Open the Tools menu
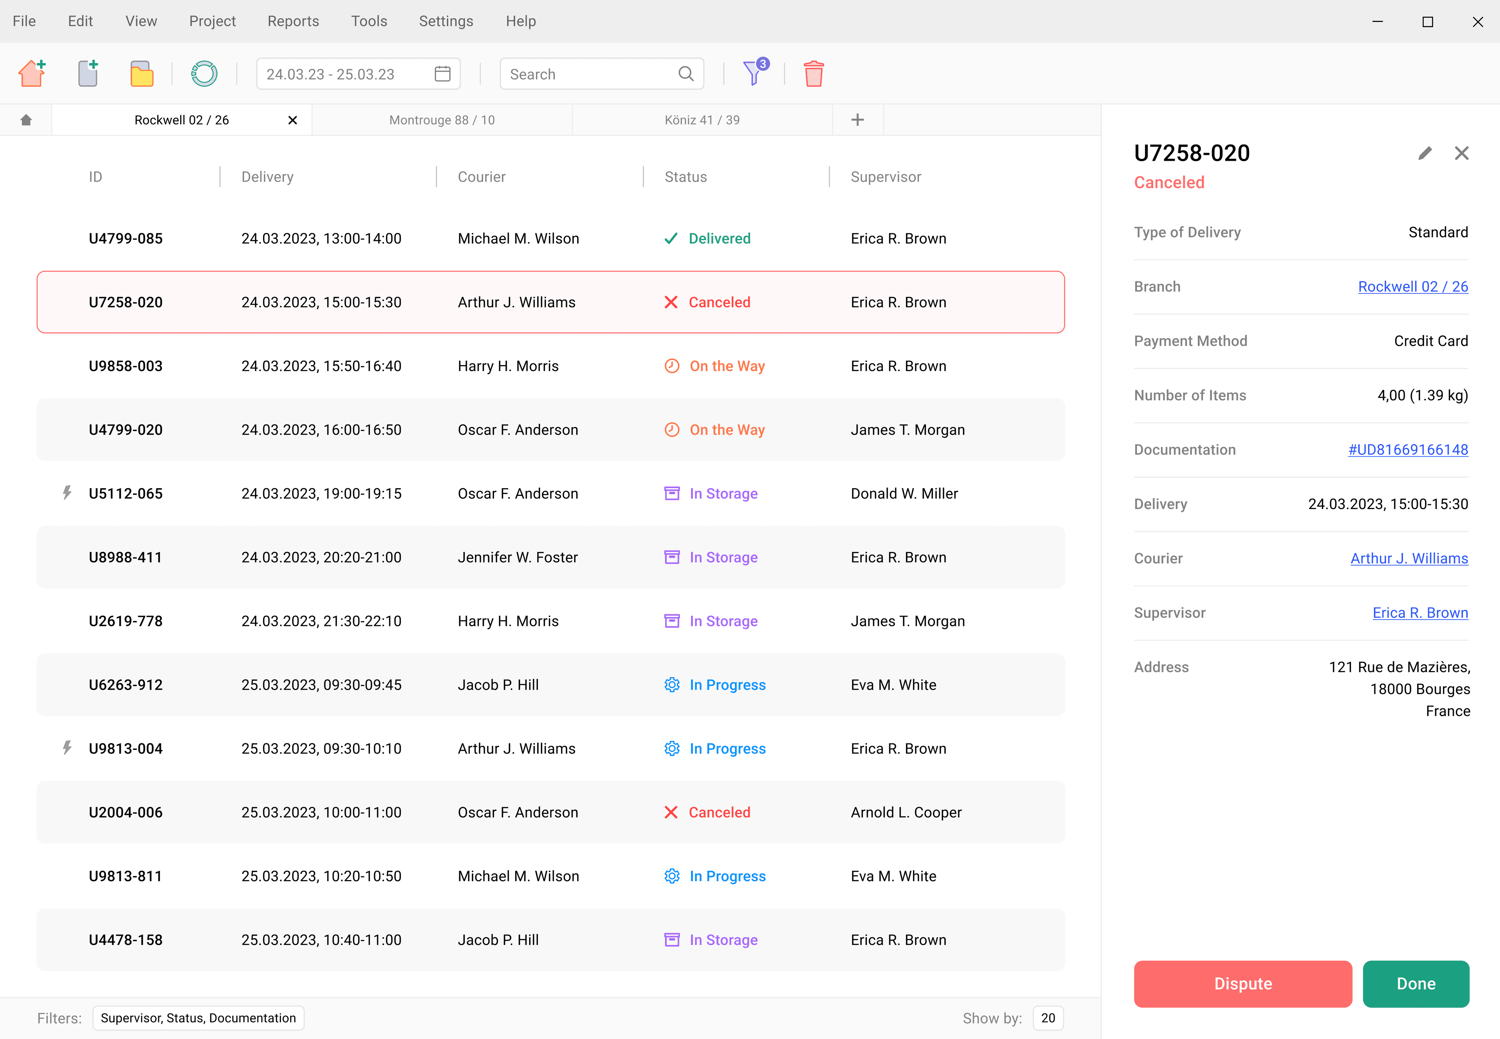 coord(369,21)
